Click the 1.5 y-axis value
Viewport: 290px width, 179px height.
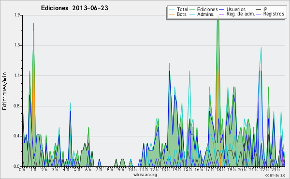17,45
